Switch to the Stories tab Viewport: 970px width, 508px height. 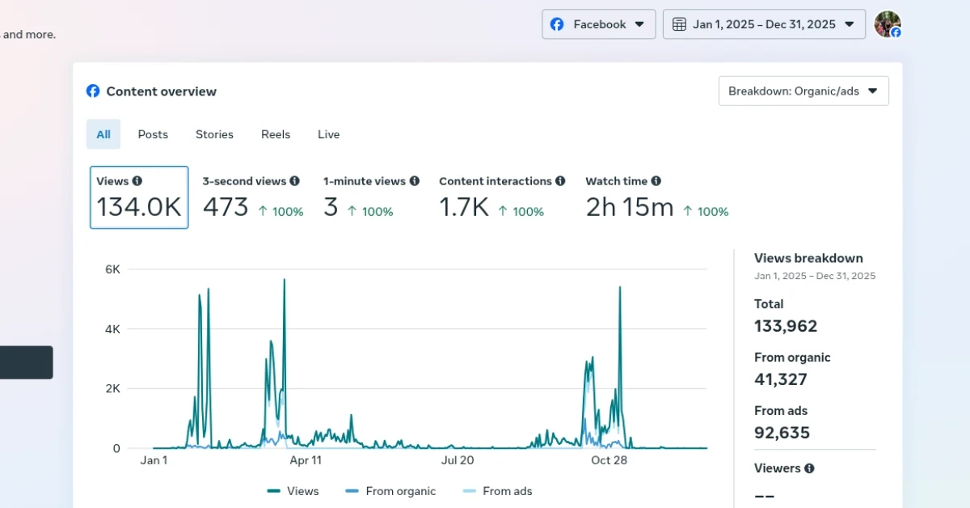click(214, 134)
